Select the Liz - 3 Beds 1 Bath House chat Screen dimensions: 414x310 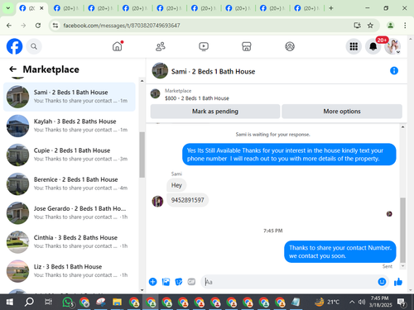click(70, 271)
